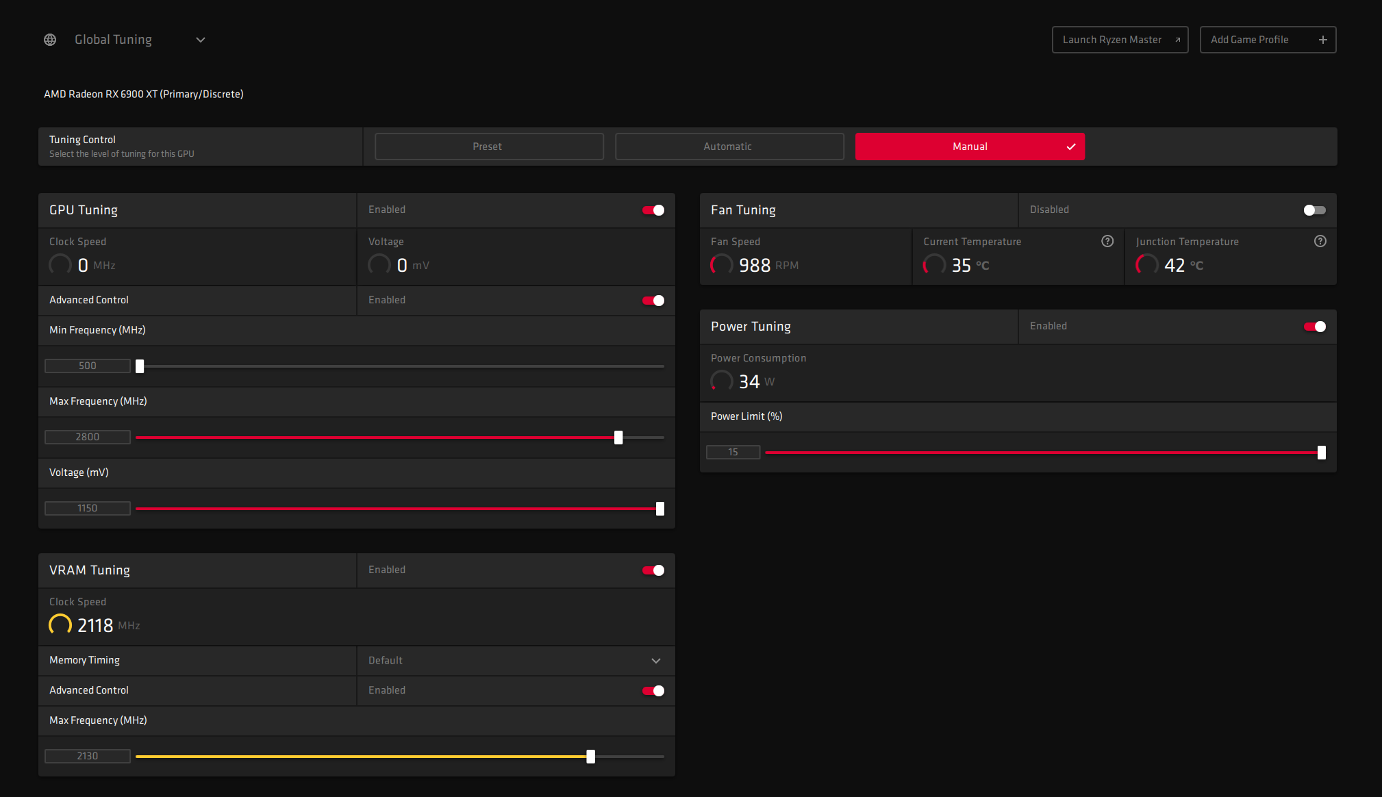This screenshot has width=1382, height=797.
Task: Click the '988 RPM' fan speed value
Action: click(x=768, y=265)
